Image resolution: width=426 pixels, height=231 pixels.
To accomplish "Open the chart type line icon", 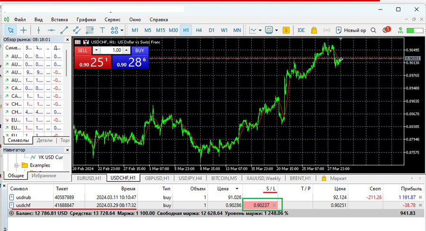I will coord(253,30).
